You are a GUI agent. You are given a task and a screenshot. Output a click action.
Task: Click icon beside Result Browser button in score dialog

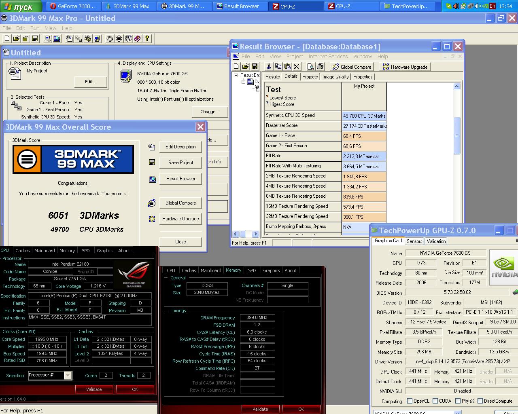coord(152,179)
